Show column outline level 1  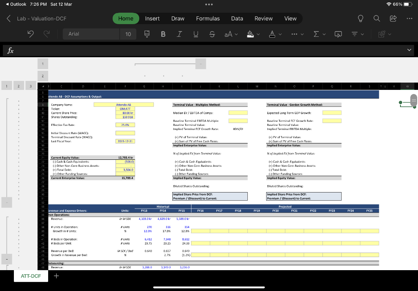click(x=42, y=64)
